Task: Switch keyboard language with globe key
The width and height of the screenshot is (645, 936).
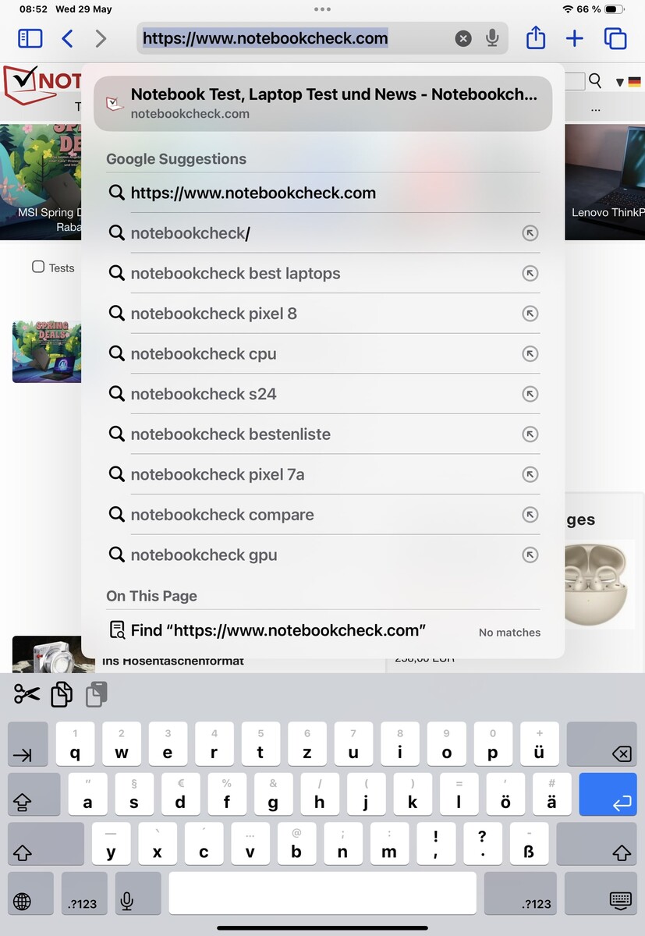Action: 30,894
